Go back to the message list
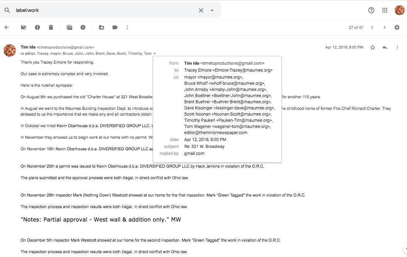The image size is (407, 257). (7, 27)
